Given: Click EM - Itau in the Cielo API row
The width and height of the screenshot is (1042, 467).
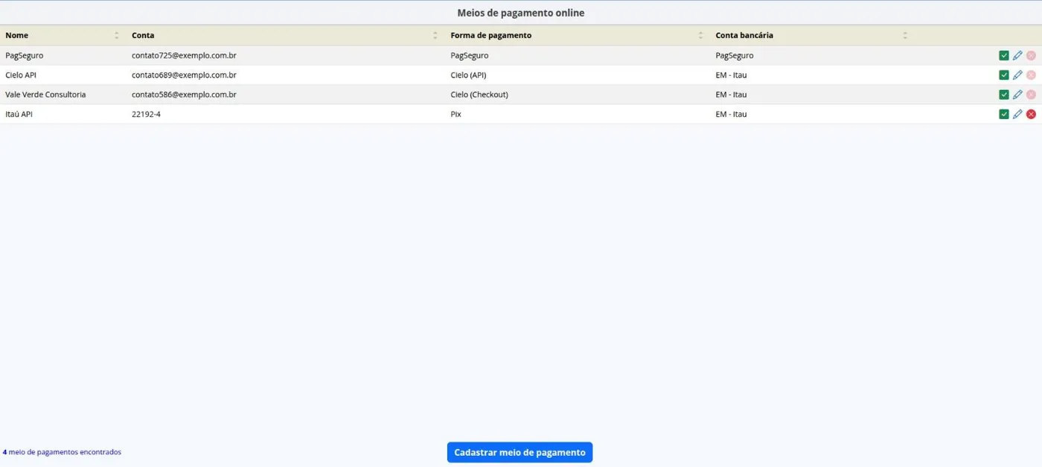Looking at the screenshot, I should (x=731, y=74).
